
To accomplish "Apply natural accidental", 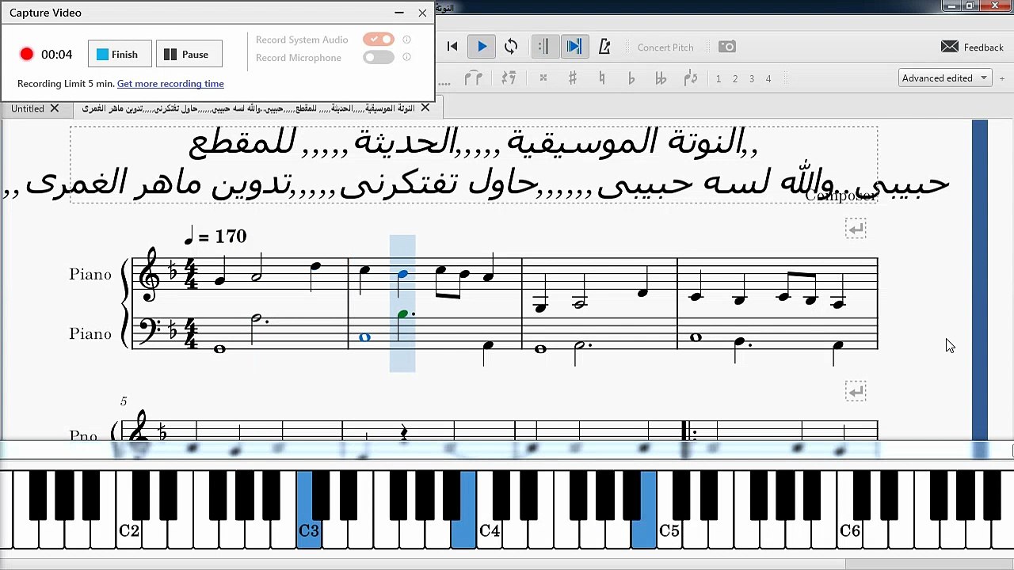I will coord(602,78).
